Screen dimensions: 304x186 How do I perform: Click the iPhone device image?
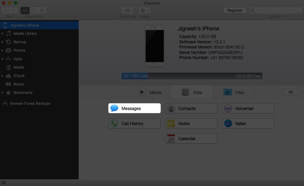[155, 46]
